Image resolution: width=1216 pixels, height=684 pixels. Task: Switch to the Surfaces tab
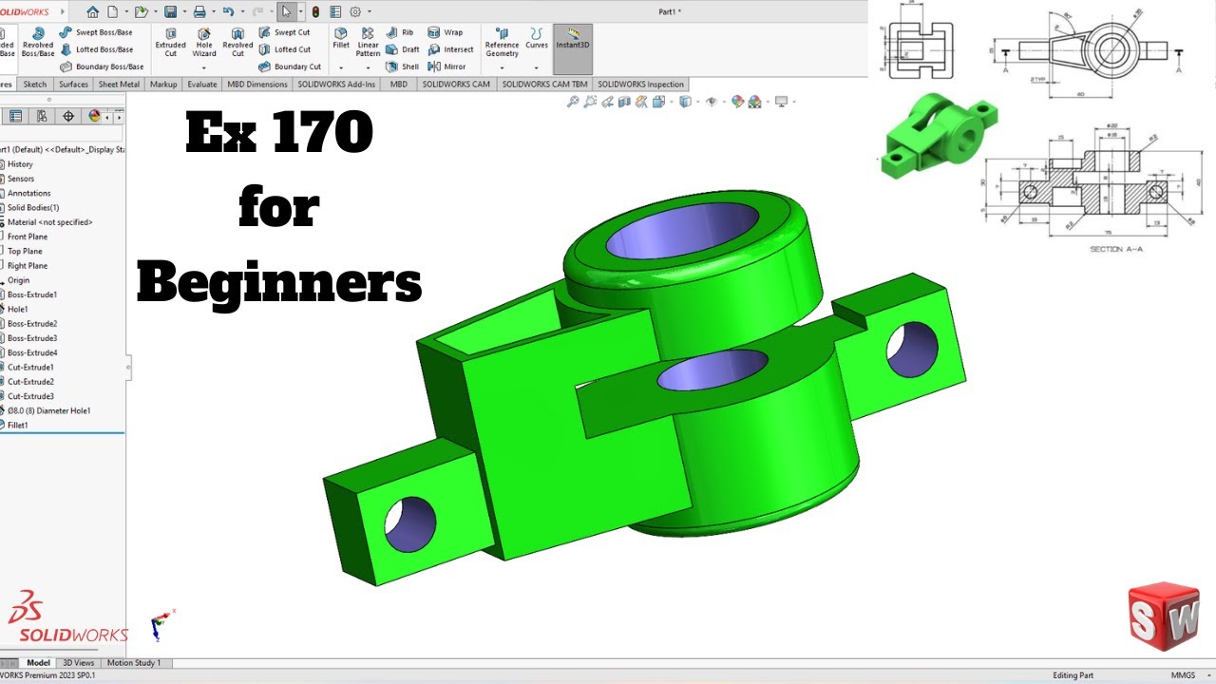tap(73, 84)
